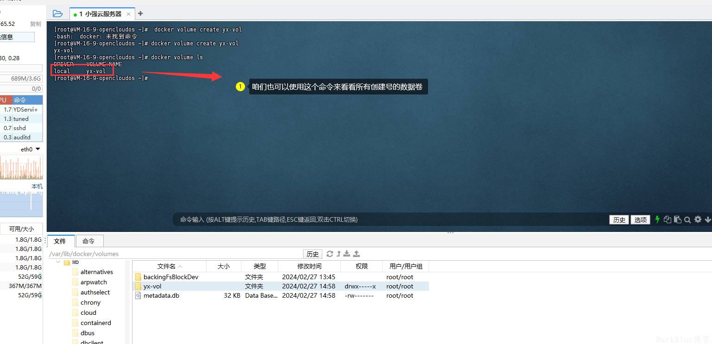Click the drwx-----x permission cell
Image resolution: width=712 pixels, height=344 pixels.
click(360, 286)
